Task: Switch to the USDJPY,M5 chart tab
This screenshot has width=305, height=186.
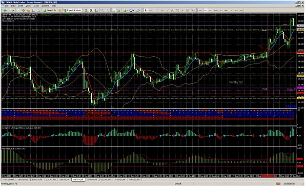Action: pos(105,179)
